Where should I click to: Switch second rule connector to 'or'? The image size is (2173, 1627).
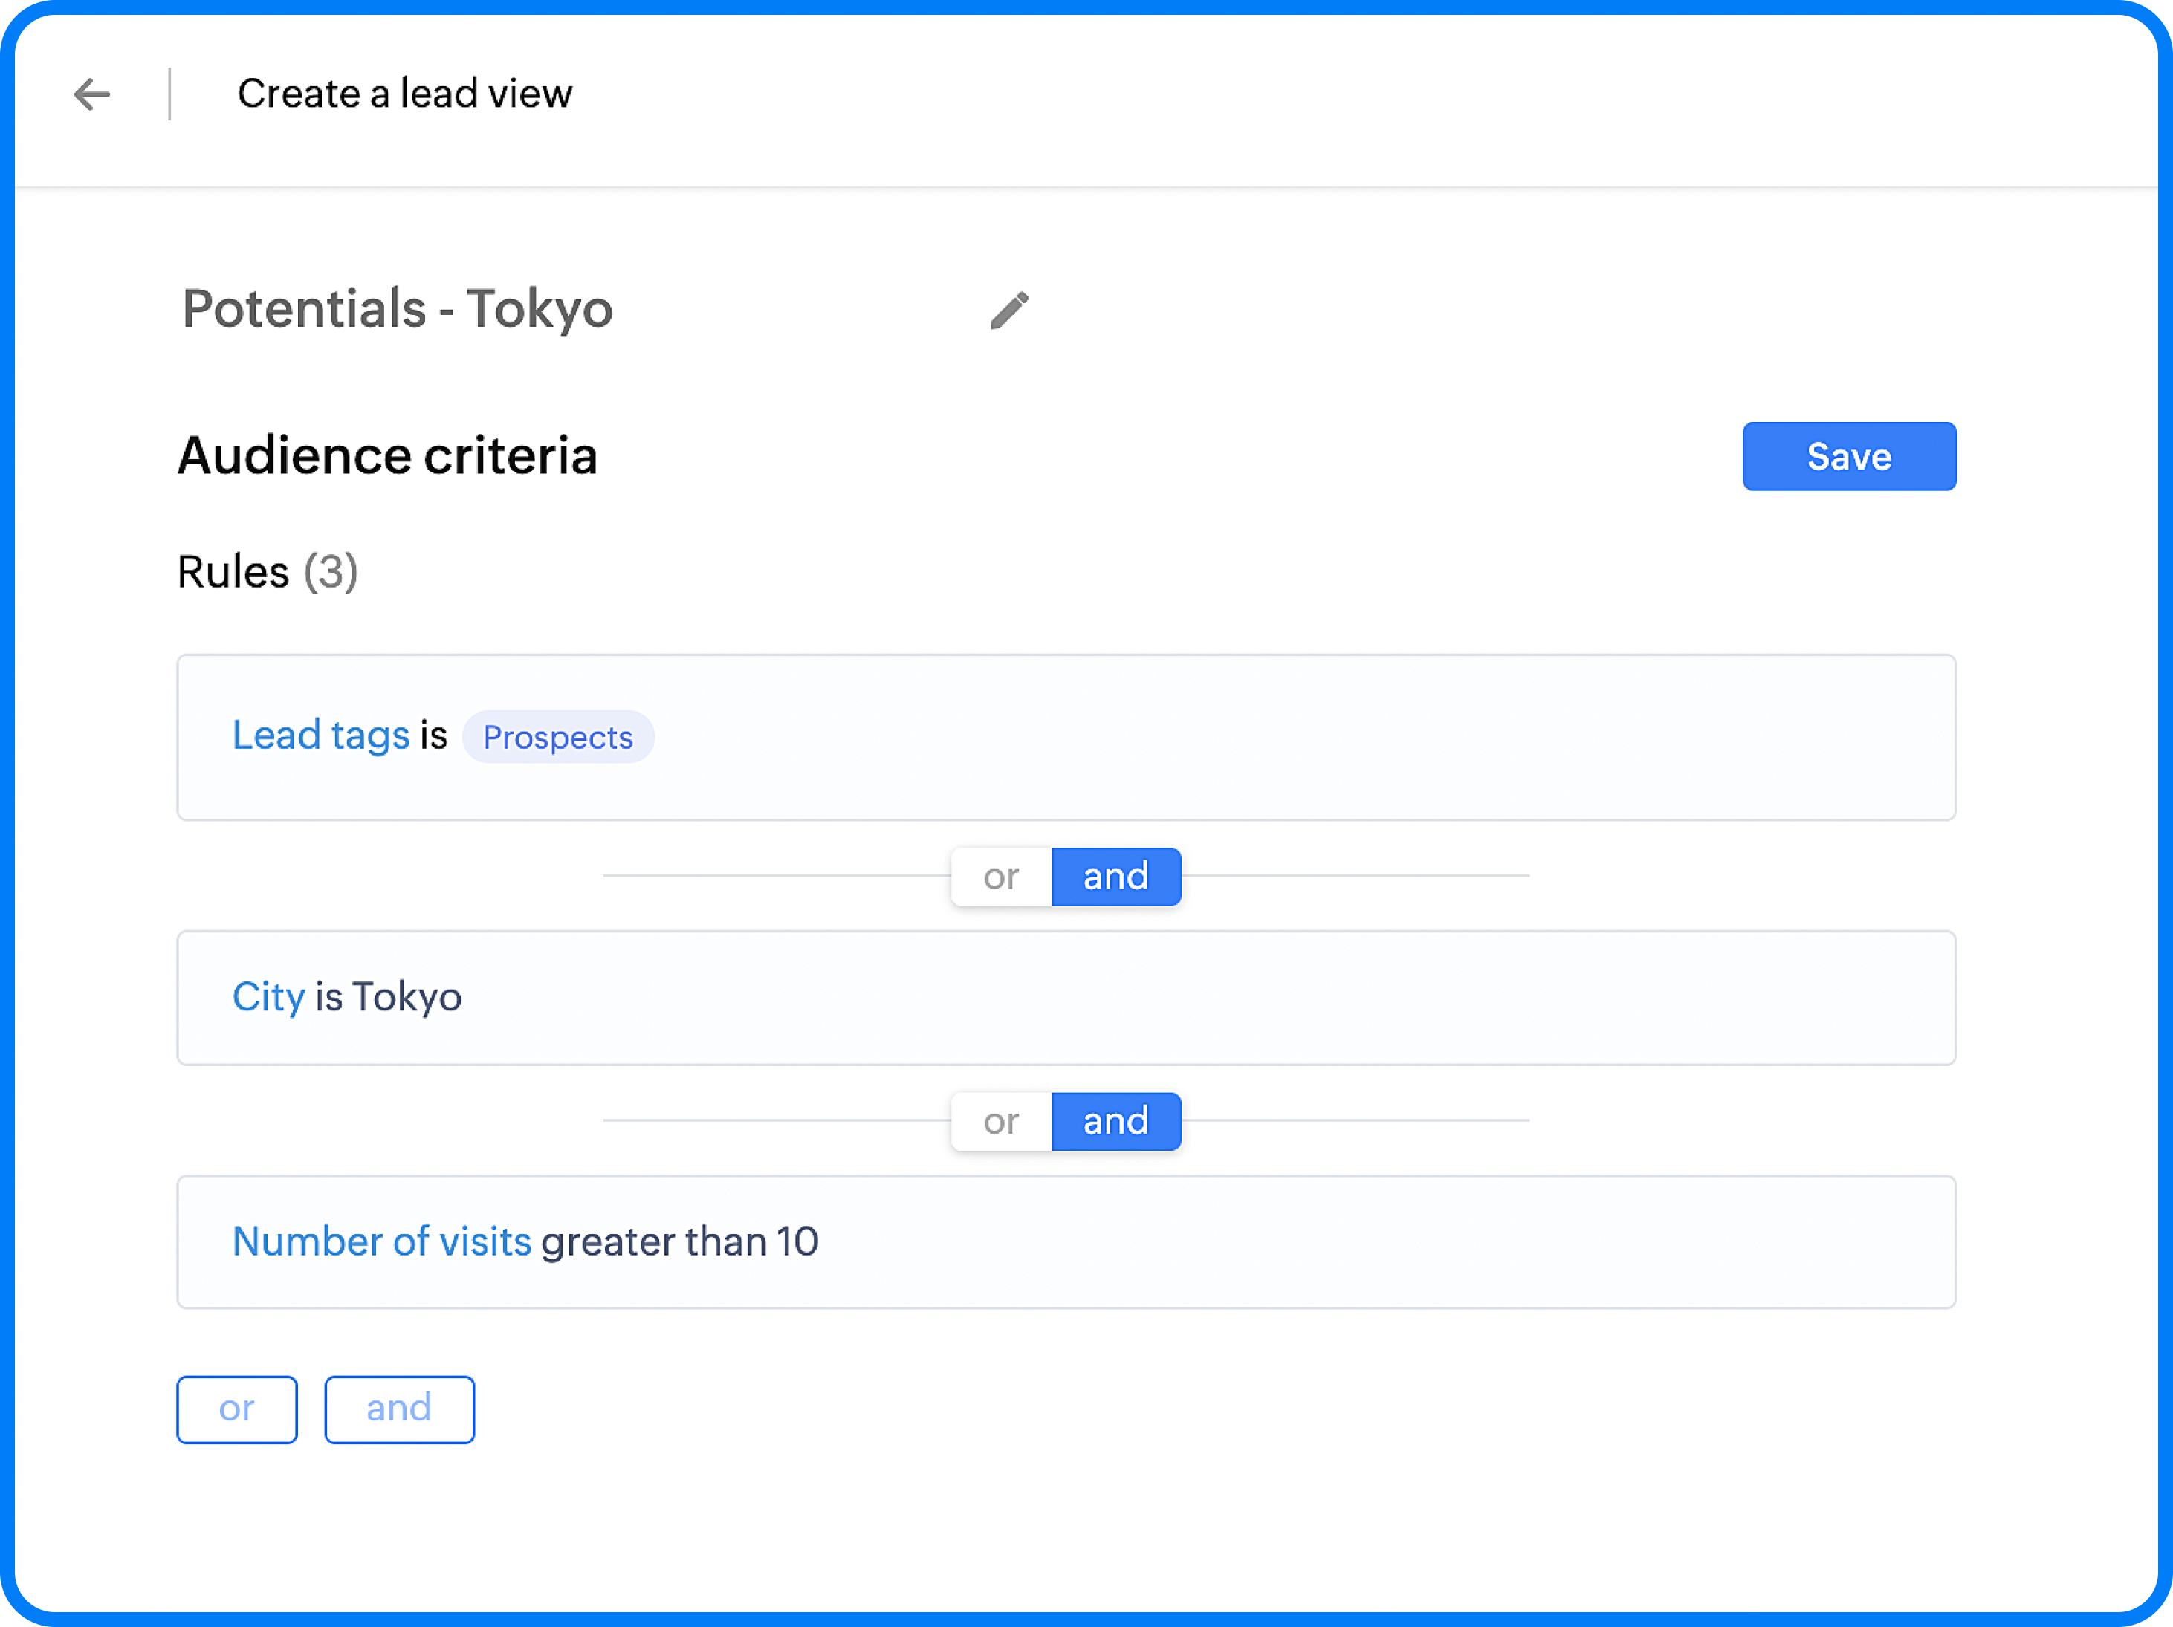pos(1001,1120)
